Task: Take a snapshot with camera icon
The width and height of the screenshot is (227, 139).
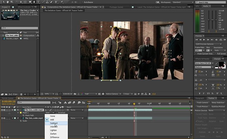Action: pyautogui.click(x=75, y=94)
